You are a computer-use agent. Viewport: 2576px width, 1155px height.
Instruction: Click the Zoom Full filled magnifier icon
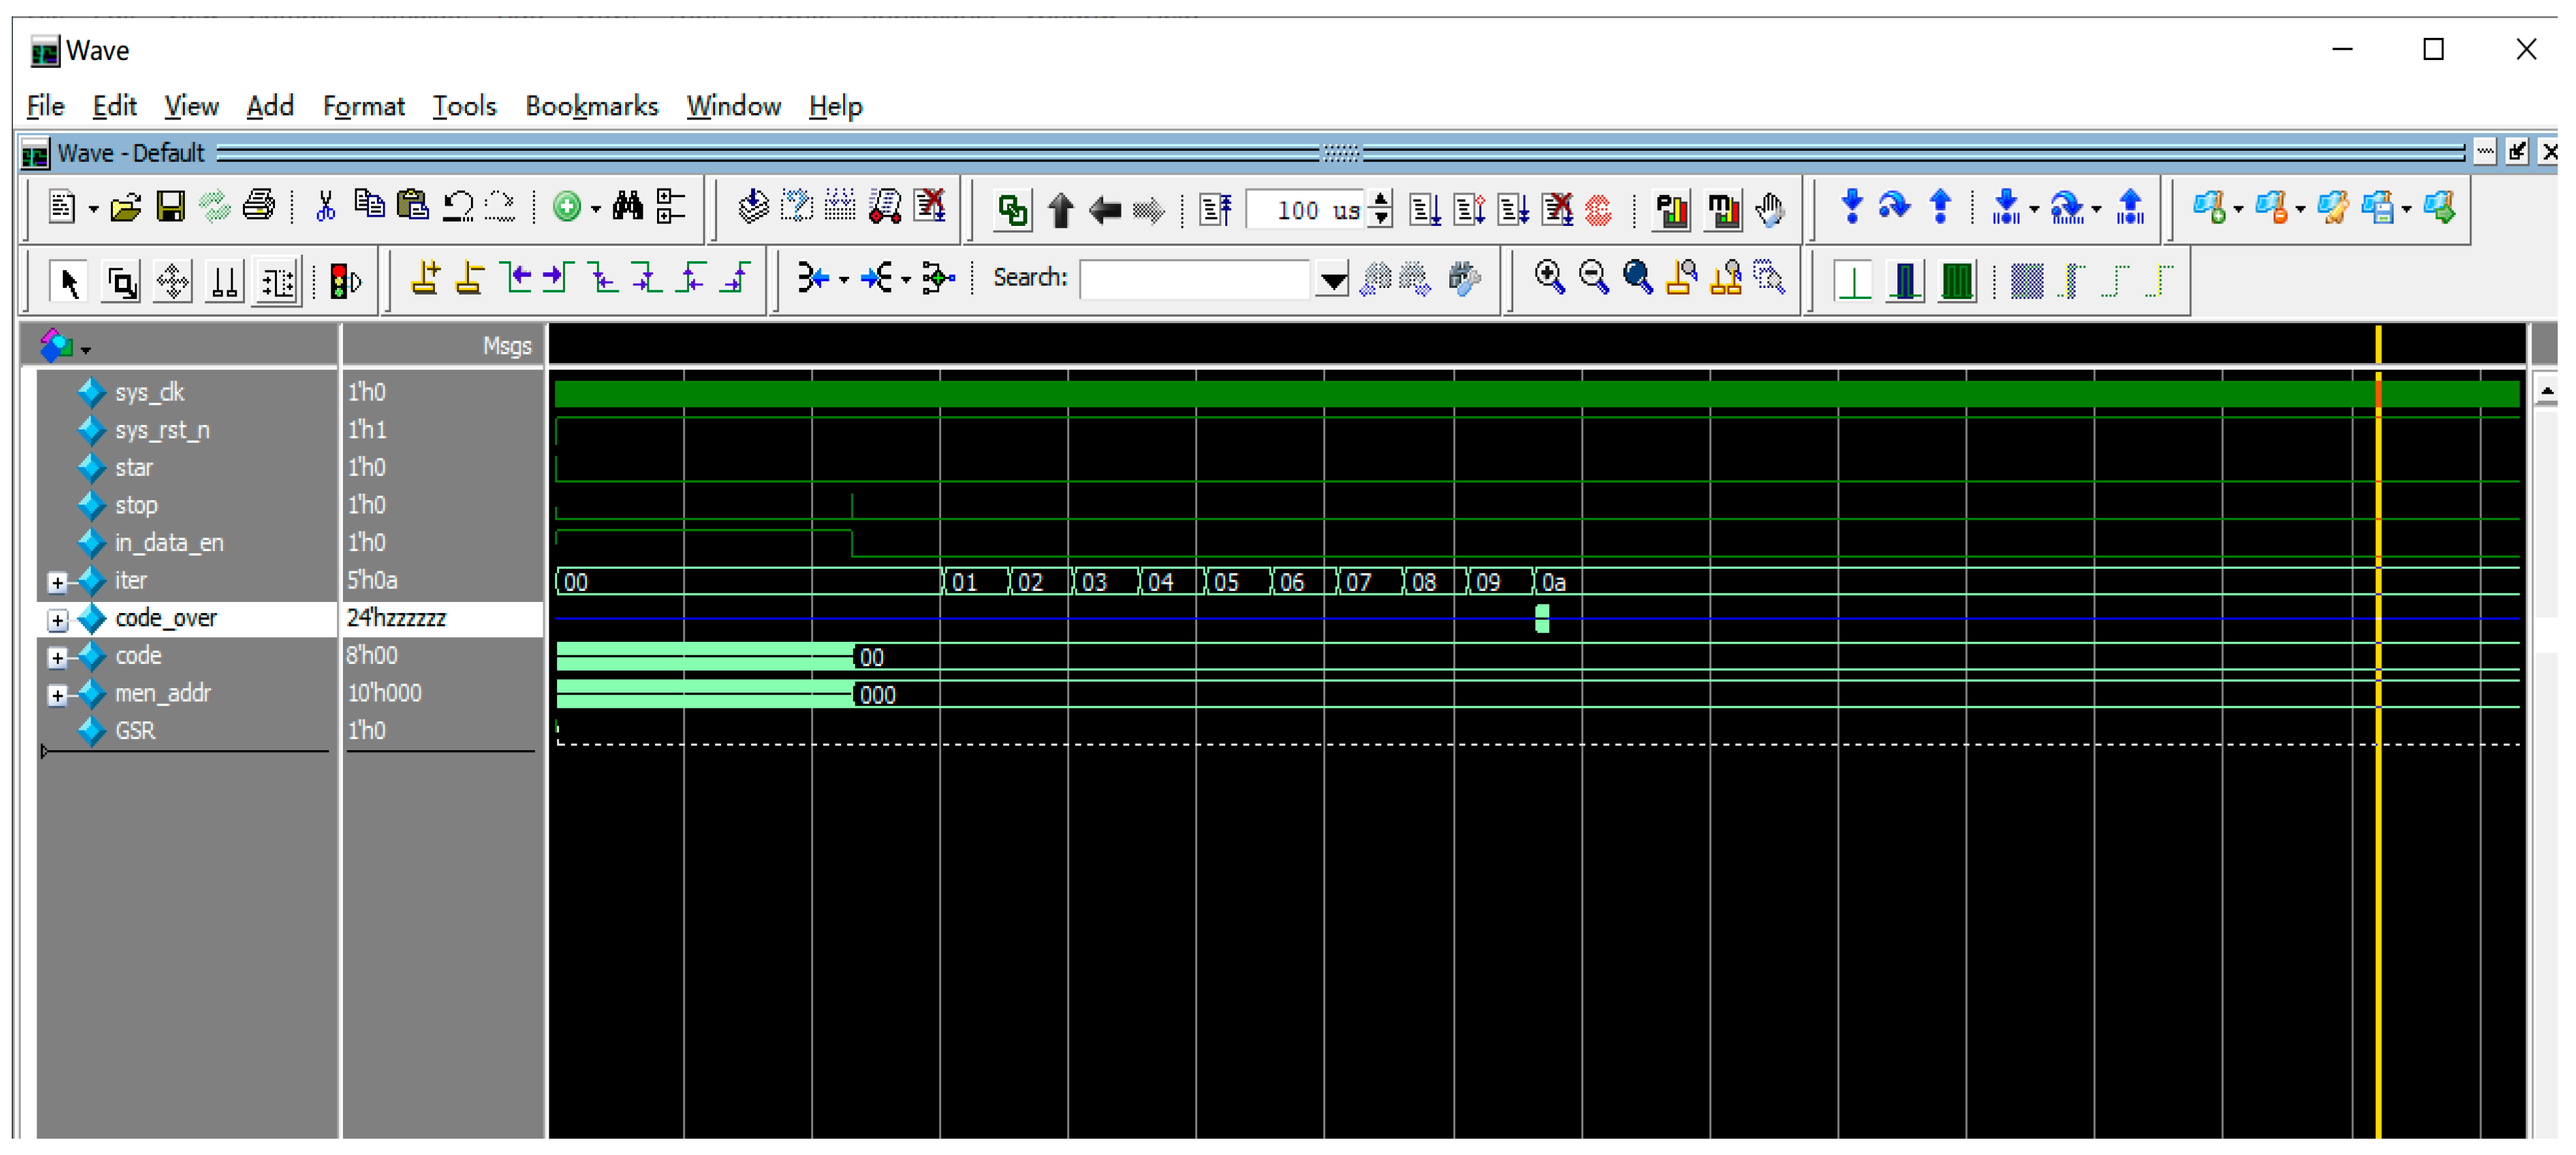1637,277
